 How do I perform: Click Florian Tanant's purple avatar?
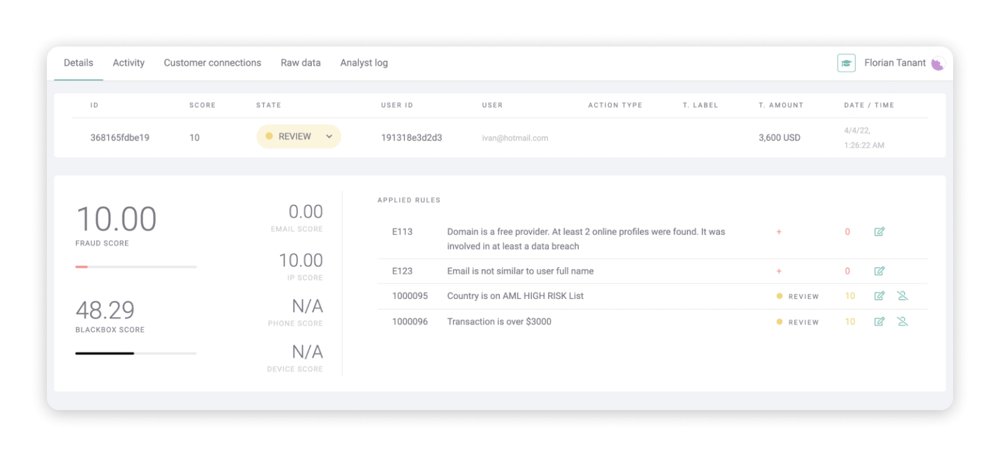tap(937, 64)
